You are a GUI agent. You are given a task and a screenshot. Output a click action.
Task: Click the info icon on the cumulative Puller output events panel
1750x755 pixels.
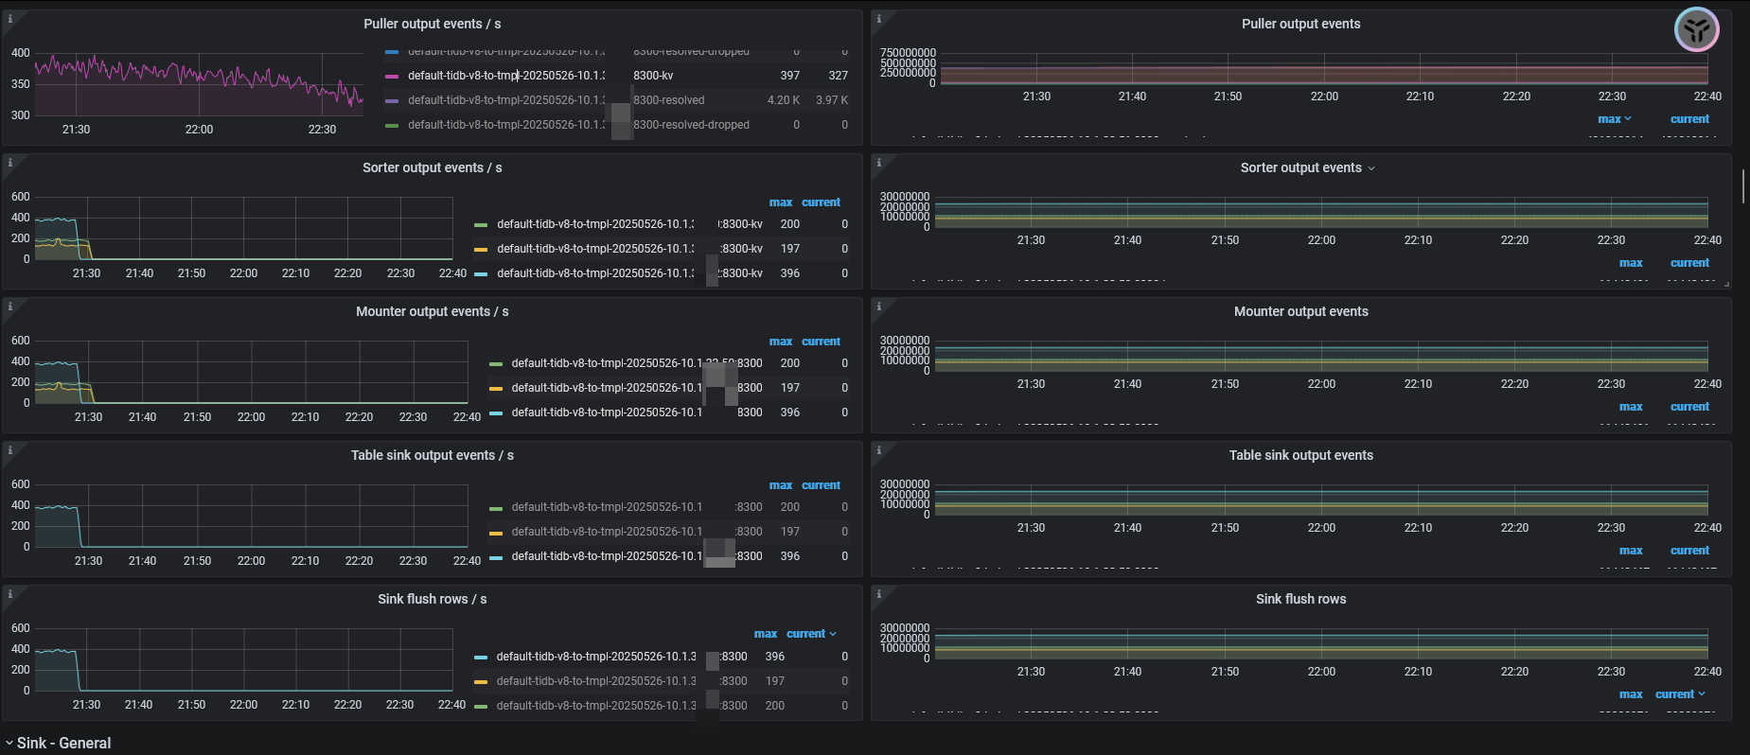pos(879,19)
